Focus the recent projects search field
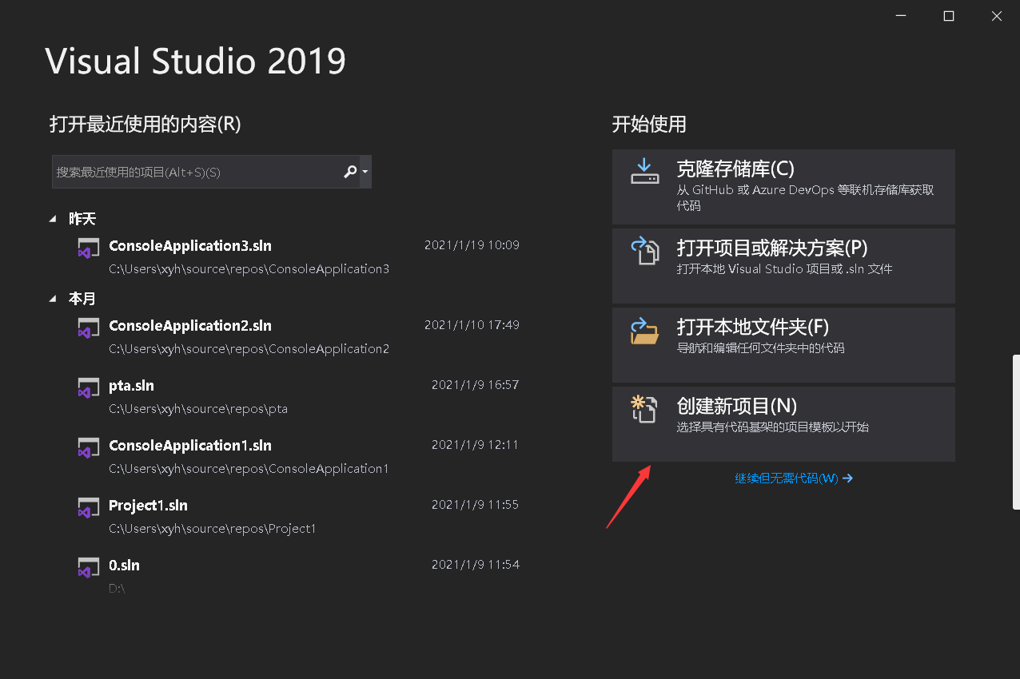1020x679 pixels. click(x=197, y=172)
